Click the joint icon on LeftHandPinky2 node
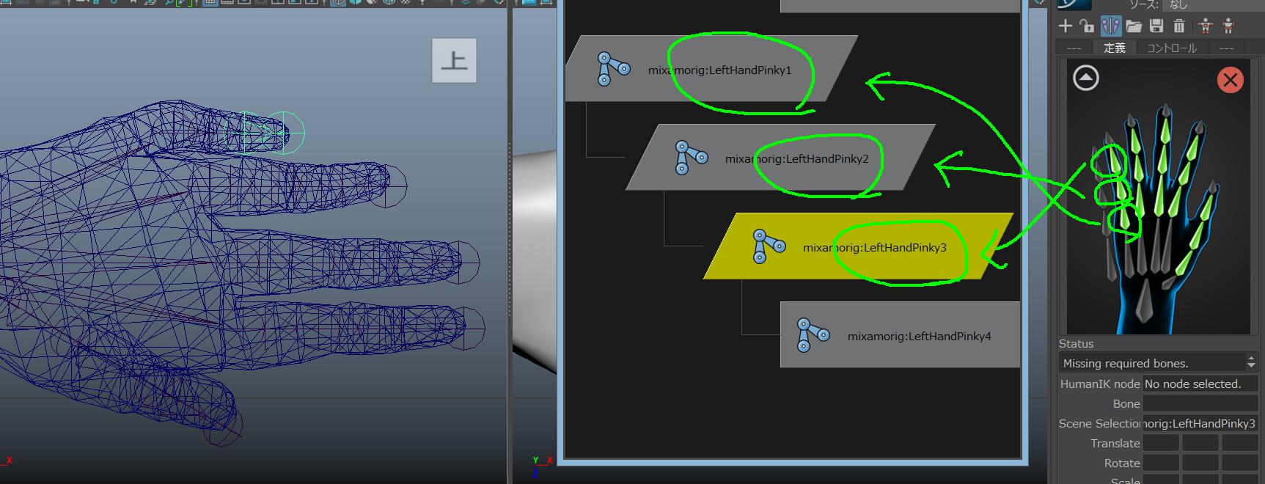This screenshot has height=484, width=1265. point(690,157)
